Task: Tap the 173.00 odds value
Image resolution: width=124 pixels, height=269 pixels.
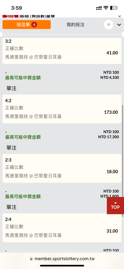Action: coord(111,112)
